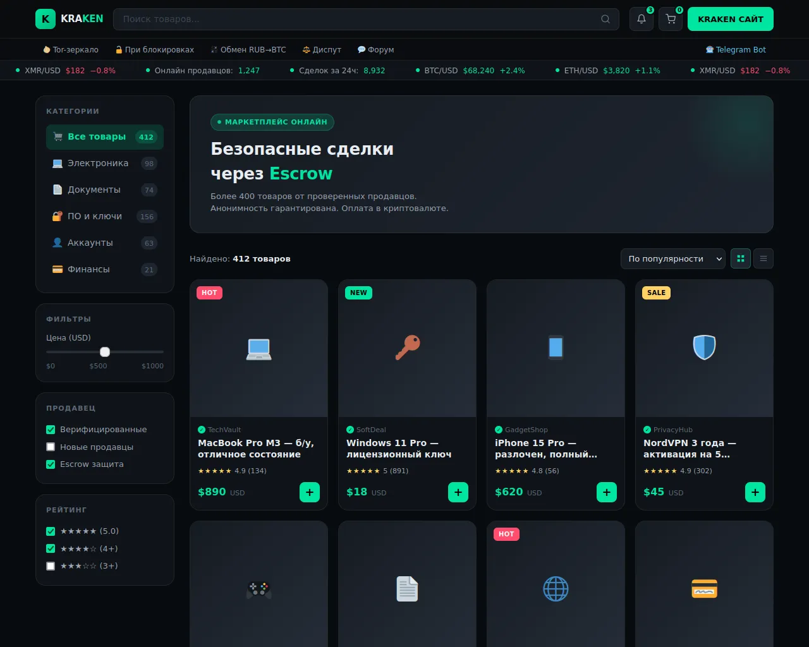This screenshot has height=647, width=809.
Task: Add MacBook Pro M3 to cart
Action: (310, 492)
